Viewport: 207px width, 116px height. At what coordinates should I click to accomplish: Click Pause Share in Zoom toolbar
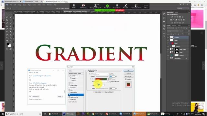[x=117, y=6]
